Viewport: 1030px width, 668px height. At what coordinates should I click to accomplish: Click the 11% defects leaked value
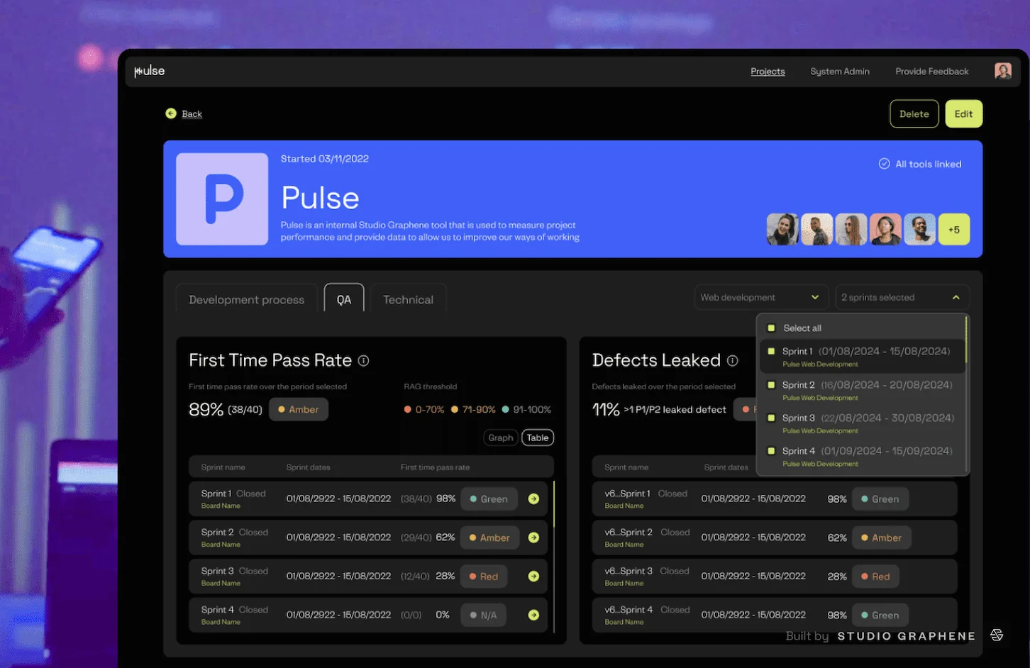(x=606, y=410)
